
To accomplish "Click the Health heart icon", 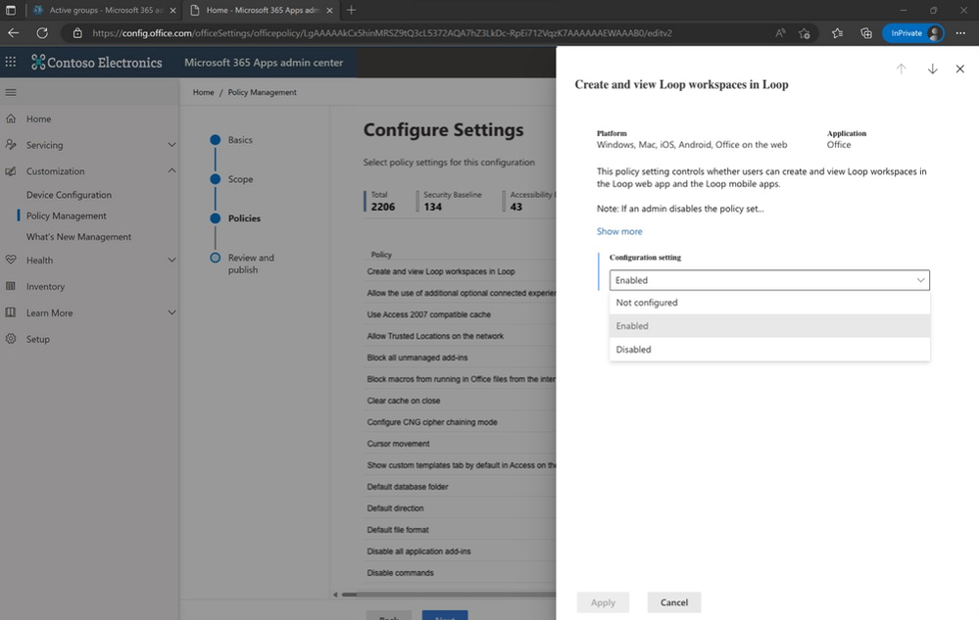I will tap(11, 261).
